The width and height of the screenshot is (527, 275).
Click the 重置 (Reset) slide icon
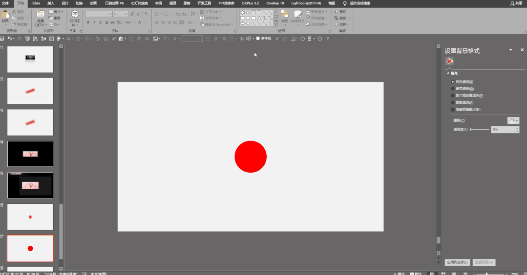tap(55, 18)
